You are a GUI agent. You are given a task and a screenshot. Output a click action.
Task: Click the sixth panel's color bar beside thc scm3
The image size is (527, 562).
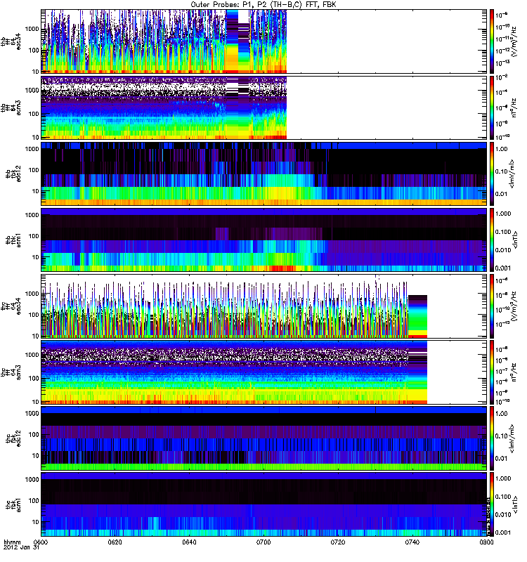point(493,372)
